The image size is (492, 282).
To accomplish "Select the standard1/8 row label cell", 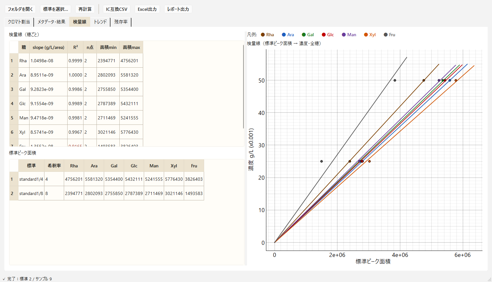I will (x=31, y=193).
